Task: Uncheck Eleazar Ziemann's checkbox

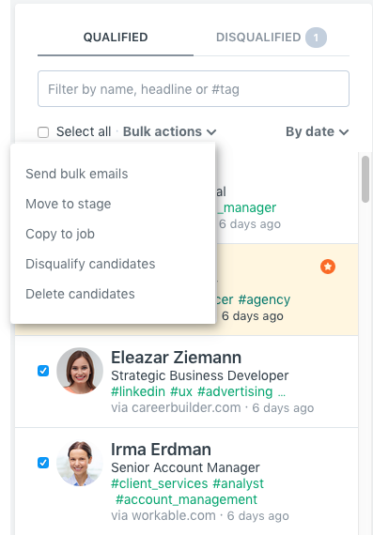Action: pos(43,371)
